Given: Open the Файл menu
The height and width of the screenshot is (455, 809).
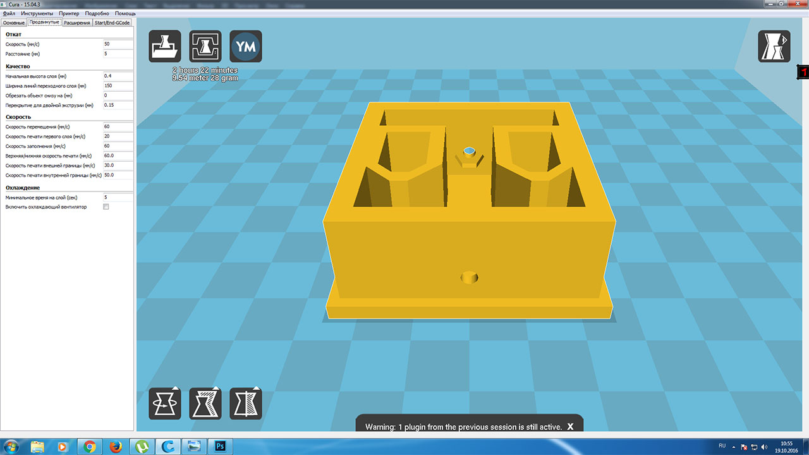Looking at the screenshot, I should [x=9, y=13].
